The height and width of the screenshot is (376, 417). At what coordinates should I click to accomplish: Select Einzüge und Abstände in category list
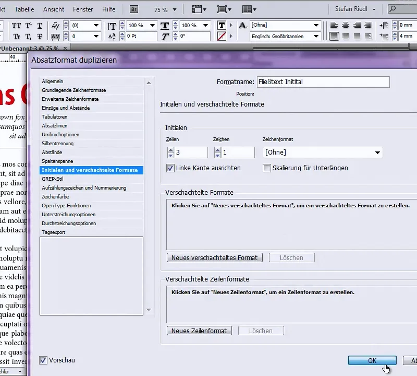click(92, 108)
